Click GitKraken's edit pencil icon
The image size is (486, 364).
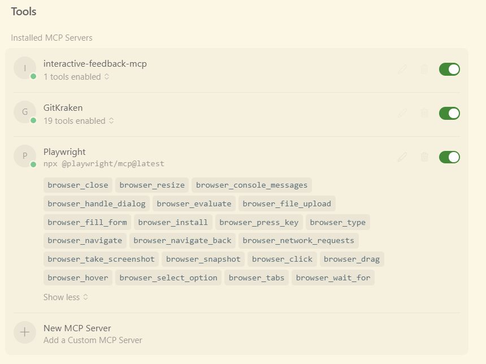pos(402,113)
